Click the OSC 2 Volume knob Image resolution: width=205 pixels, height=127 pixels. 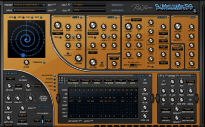93,62
